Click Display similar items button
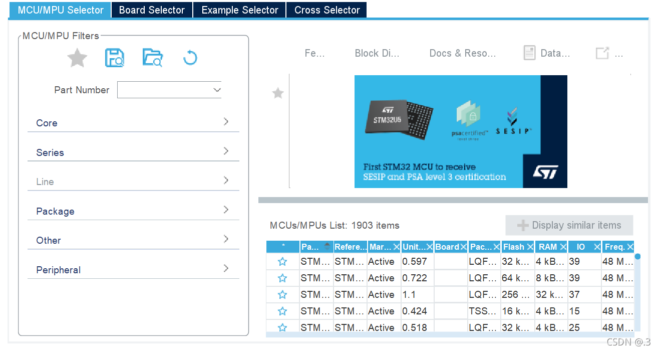This screenshot has height=351, width=658. tap(569, 225)
